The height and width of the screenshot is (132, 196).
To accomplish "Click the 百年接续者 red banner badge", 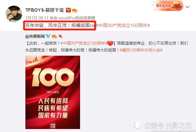I will click(x=167, y=5).
